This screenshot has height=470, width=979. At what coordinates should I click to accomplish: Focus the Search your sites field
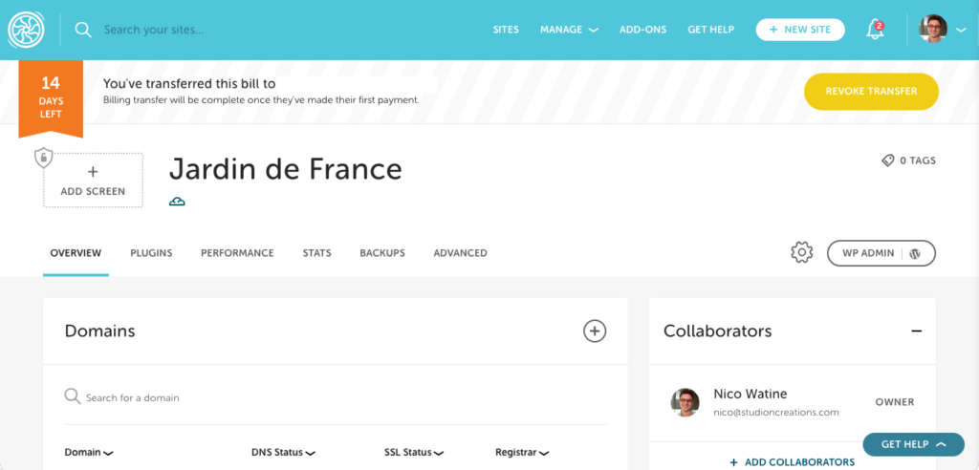(x=154, y=30)
